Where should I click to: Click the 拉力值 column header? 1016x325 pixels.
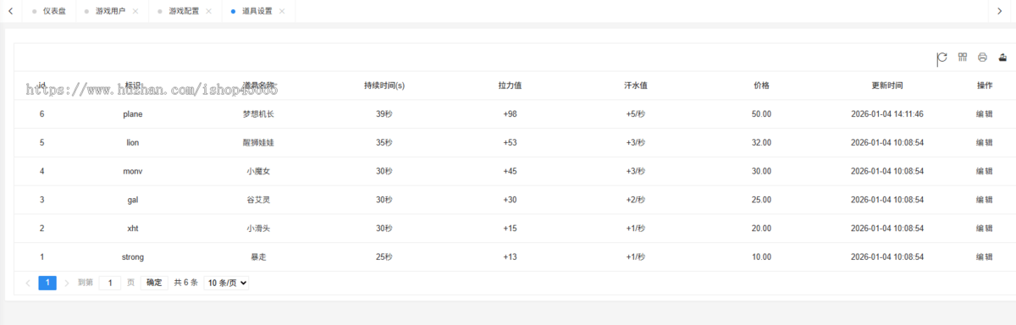coord(510,85)
